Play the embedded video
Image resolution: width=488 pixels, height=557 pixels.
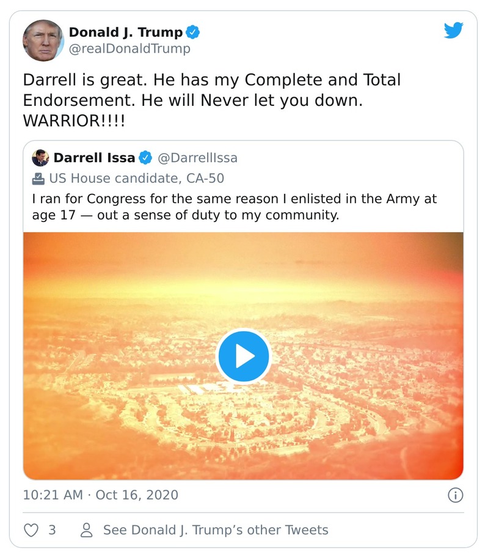(243, 356)
